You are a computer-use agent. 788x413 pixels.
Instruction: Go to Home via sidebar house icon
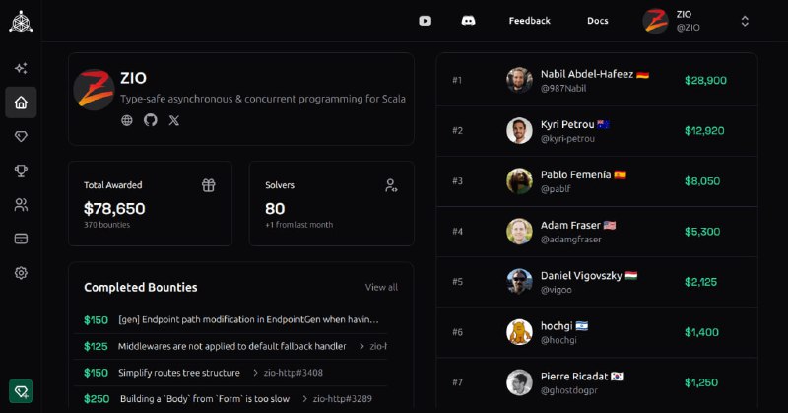coord(21,103)
